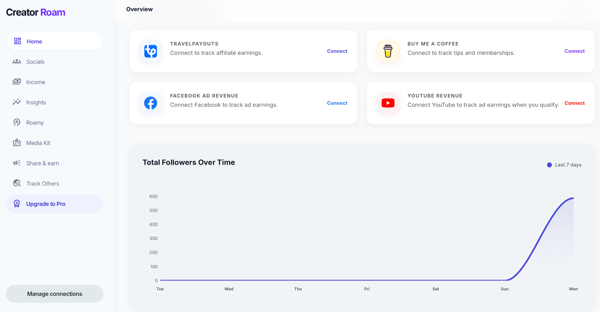Click the Thu x-axis label
Screen dimensions: 600x312
(298, 289)
